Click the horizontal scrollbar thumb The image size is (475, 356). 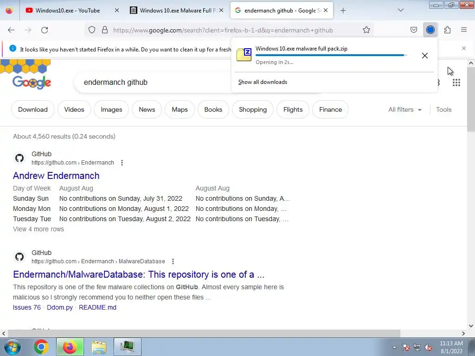[204, 333]
